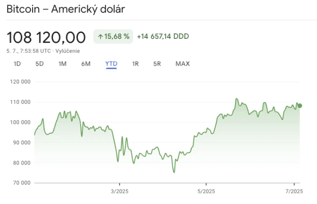Click the +14 657,14 DDD change text

coord(163,37)
